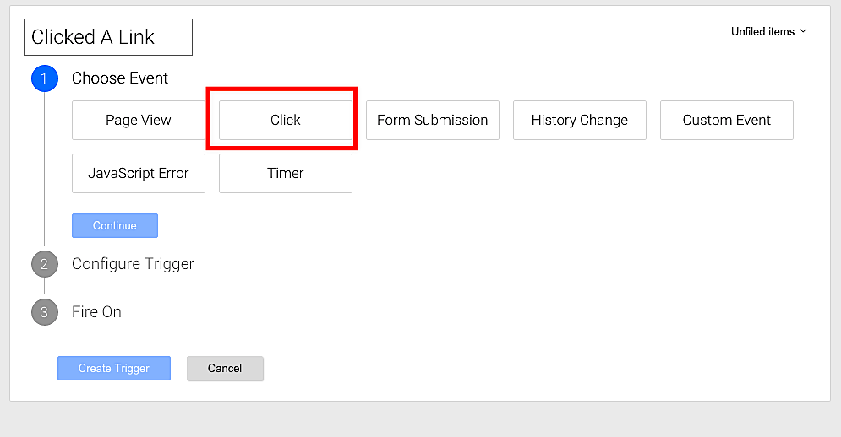Screen dimensions: 841x437
Task: Click the Choose Event step heading
Action: point(120,78)
